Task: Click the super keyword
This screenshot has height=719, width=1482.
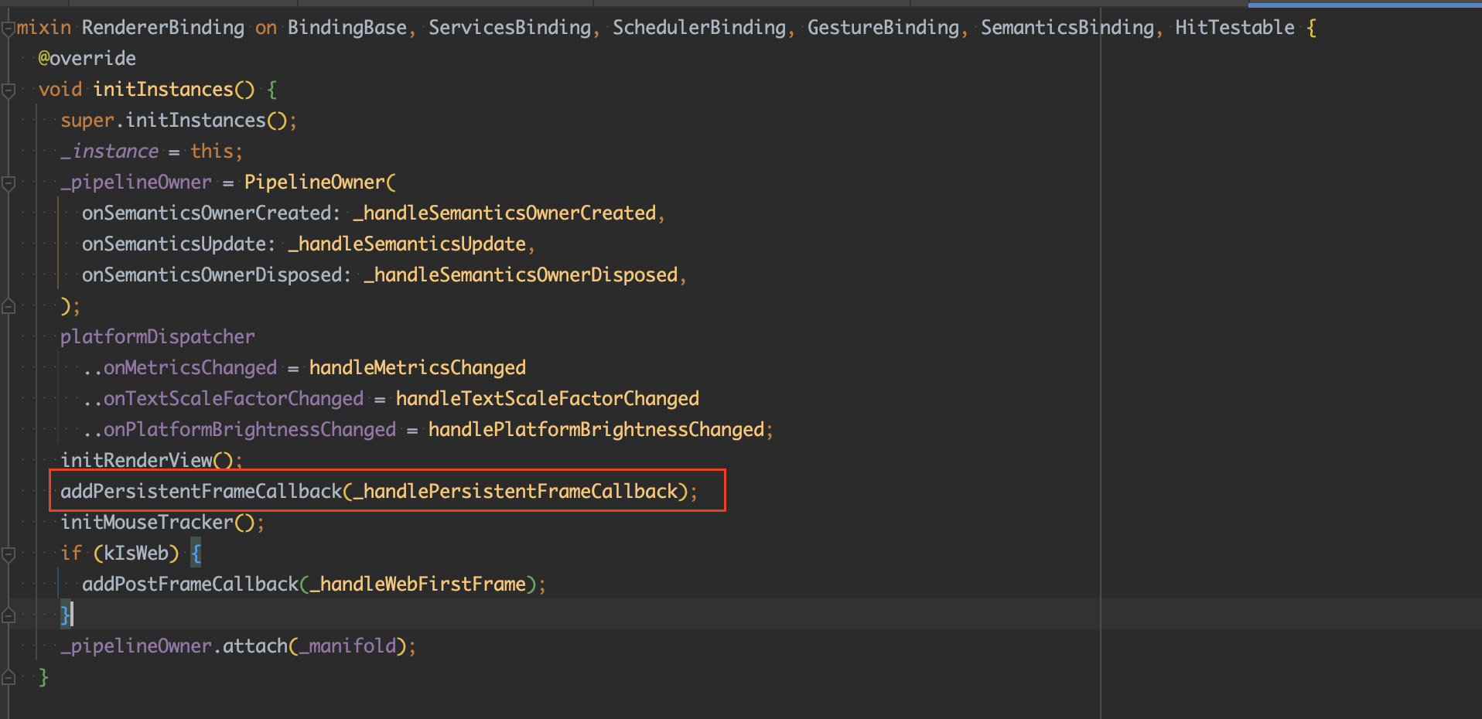Action: click(x=87, y=121)
